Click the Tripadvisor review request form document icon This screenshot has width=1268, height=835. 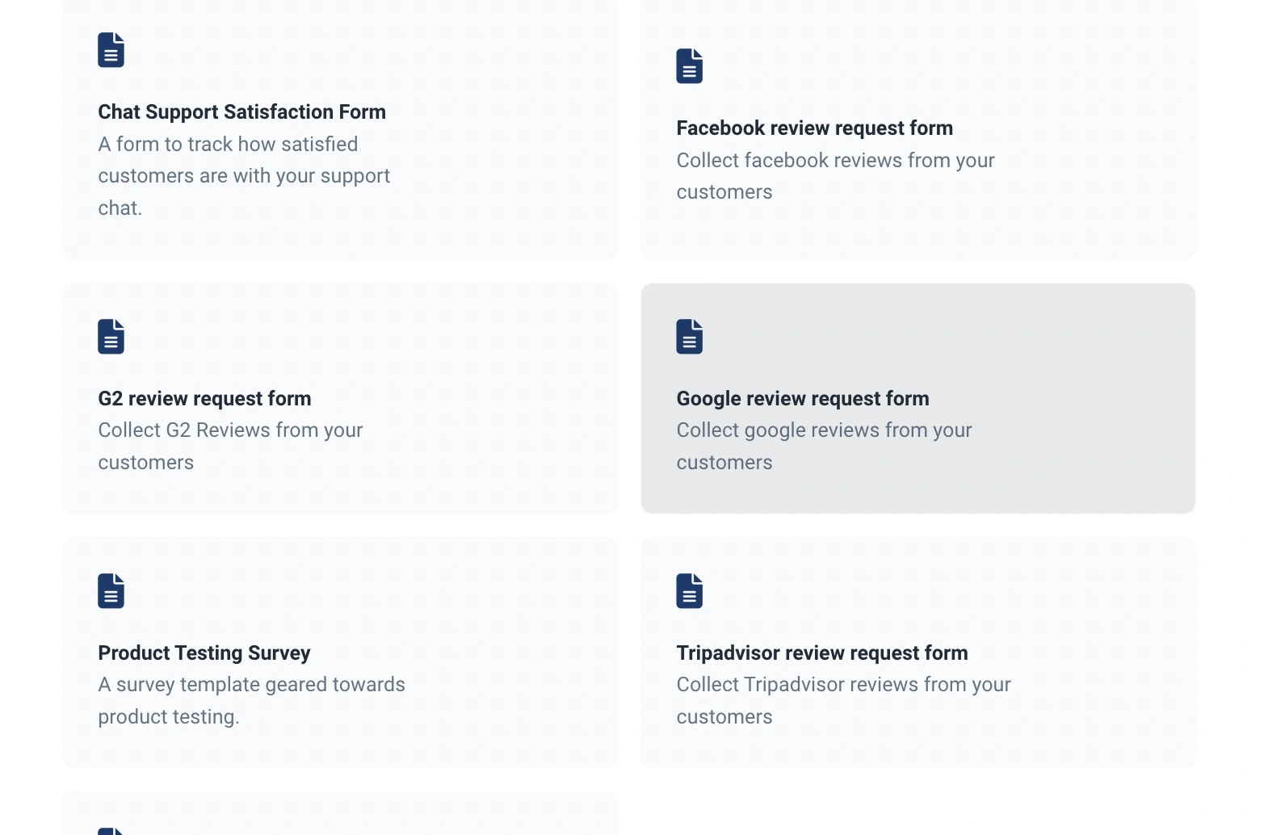(x=690, y=591)
